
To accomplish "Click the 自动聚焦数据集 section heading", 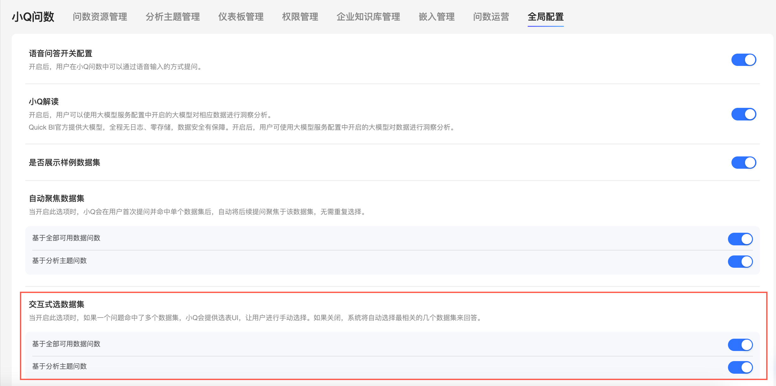I will 57,198.
